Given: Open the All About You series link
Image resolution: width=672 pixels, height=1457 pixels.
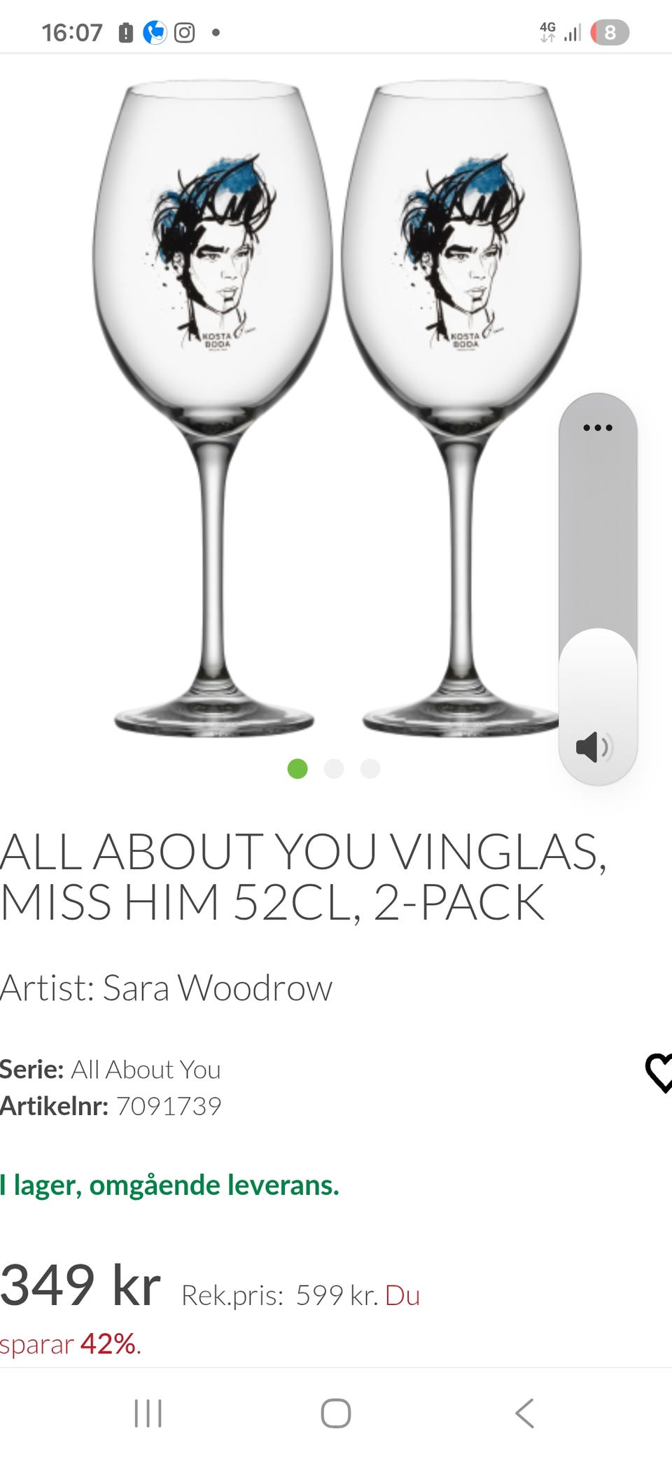Looking at the screenshot, I should coord(146,1070).
